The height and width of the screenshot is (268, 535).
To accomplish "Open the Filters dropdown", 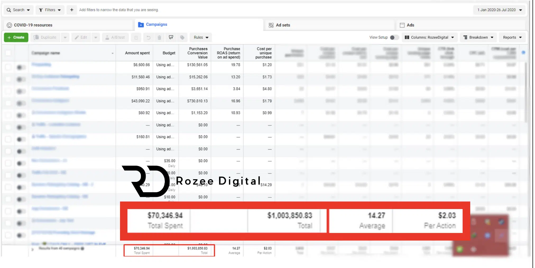I will [50, 10].
